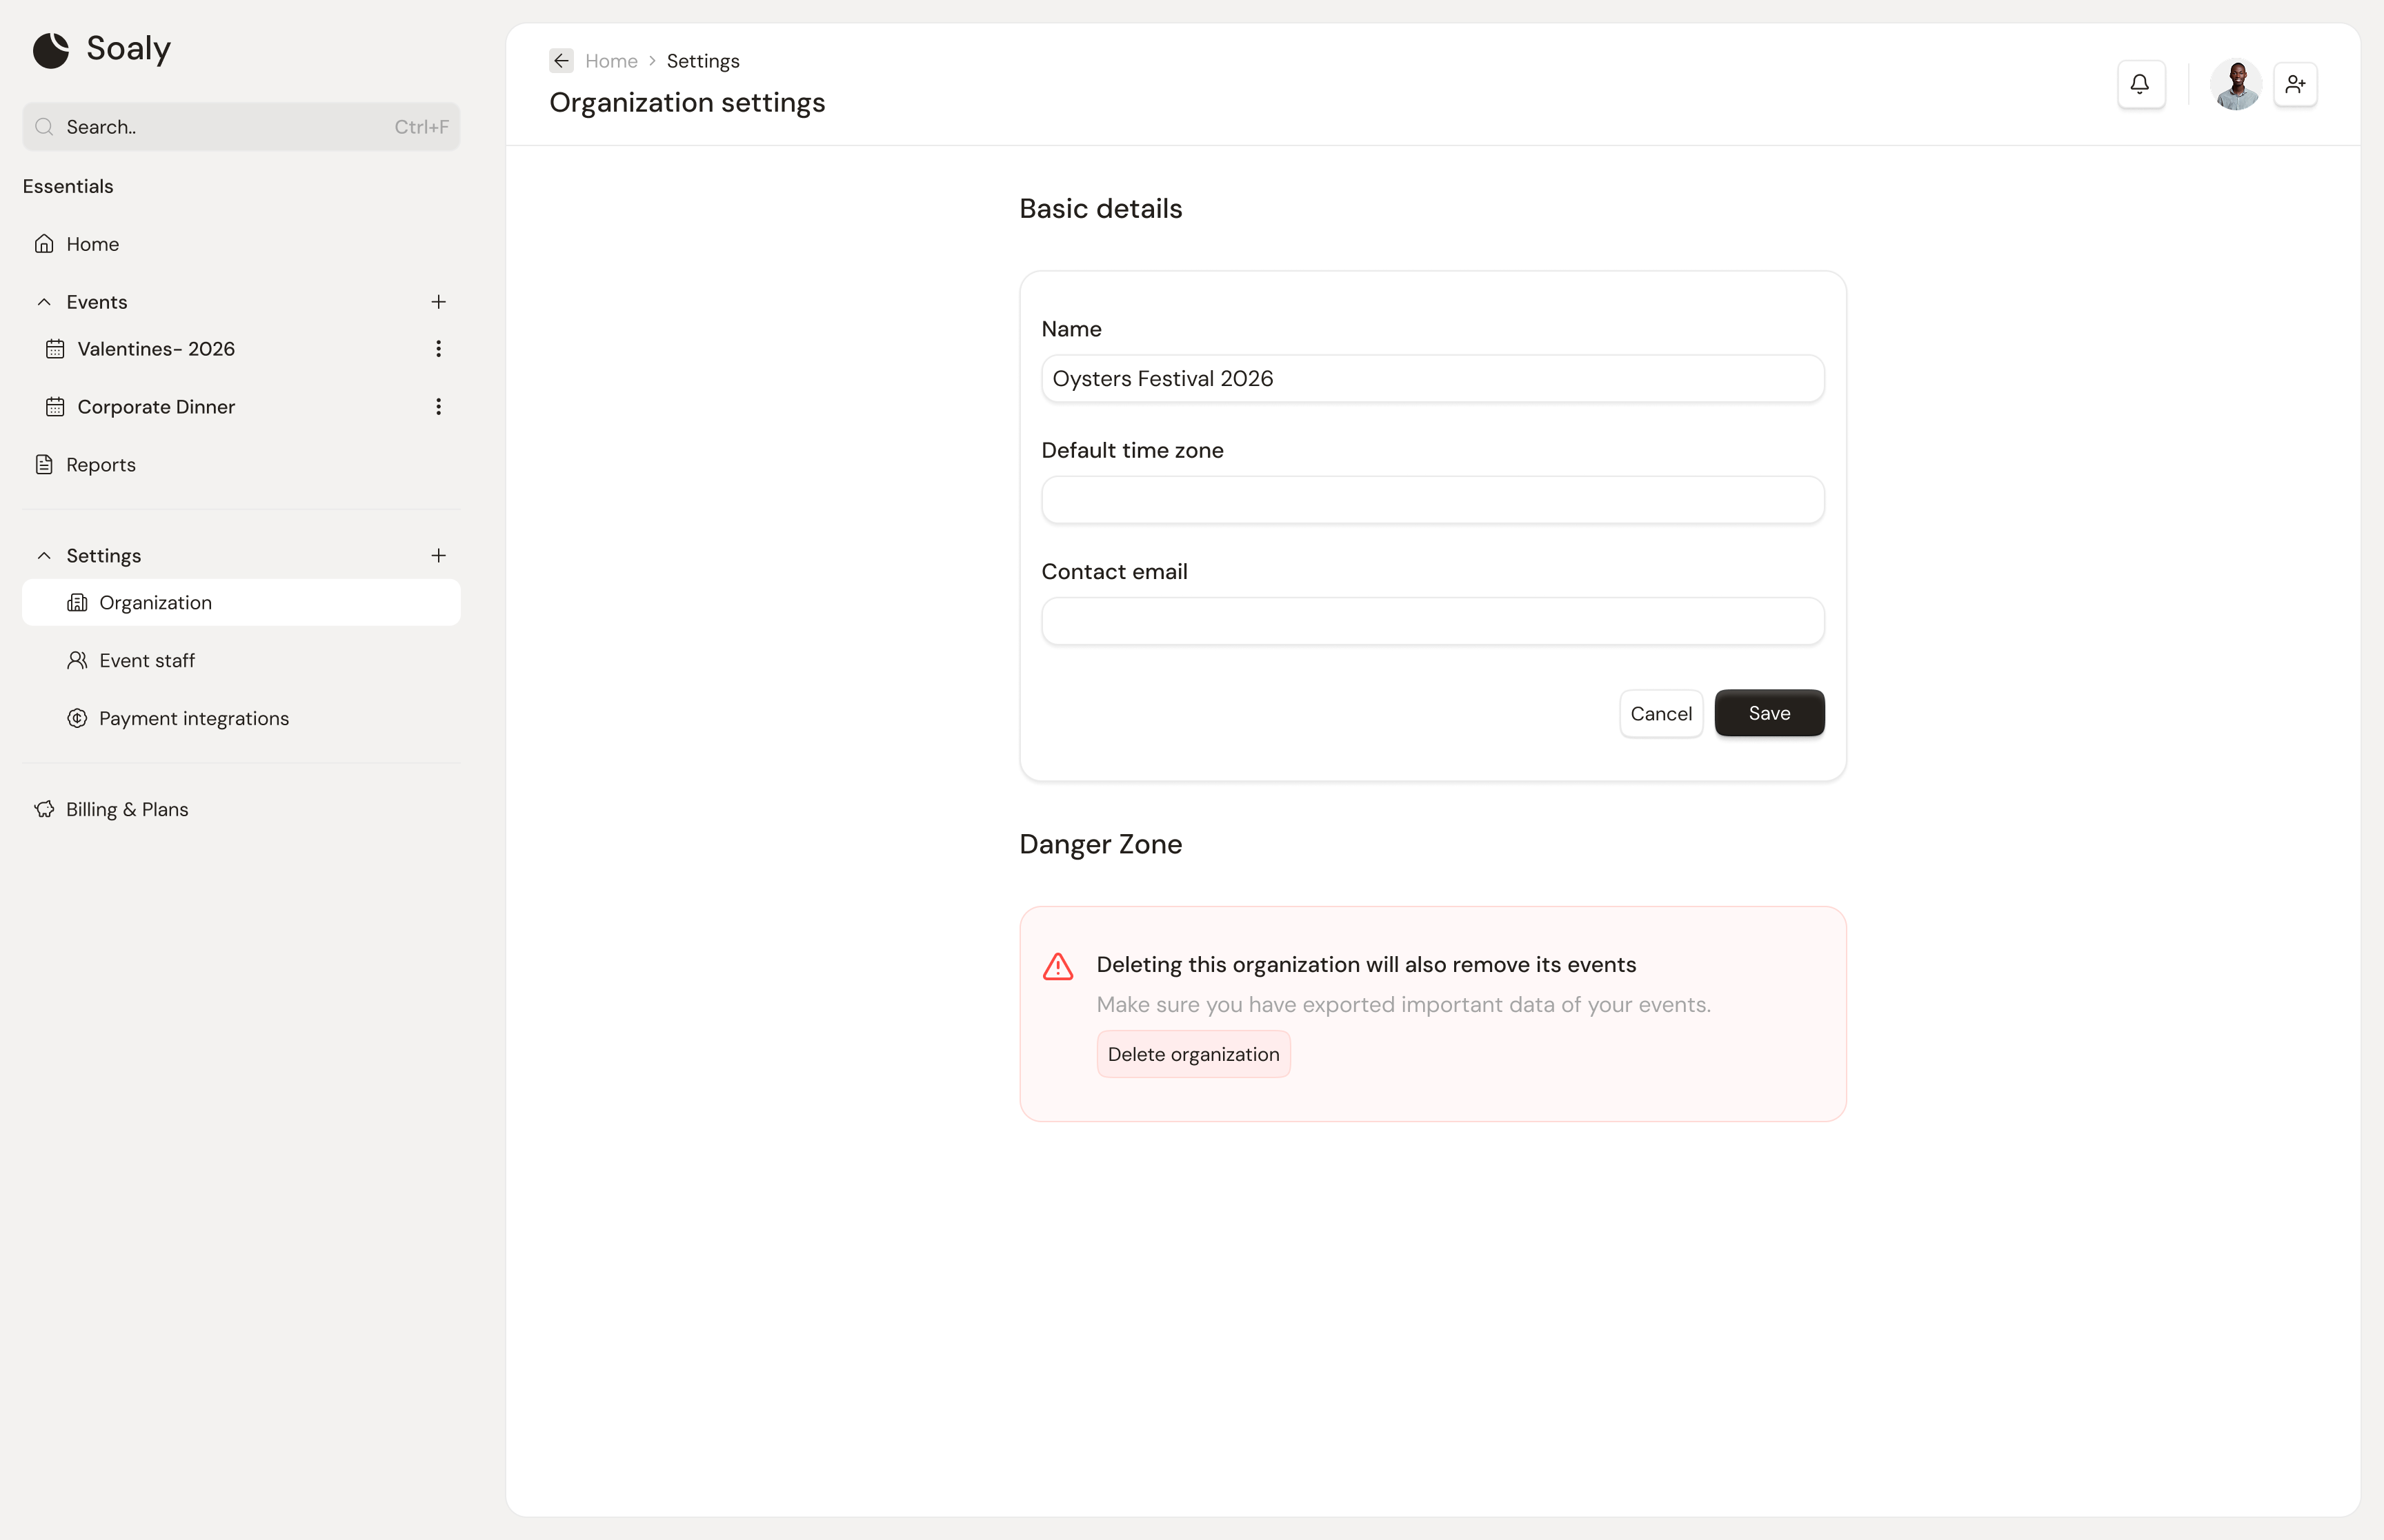Open the notifications bell
This screenshot has height=1540, width=2384.
(2141, 84)
